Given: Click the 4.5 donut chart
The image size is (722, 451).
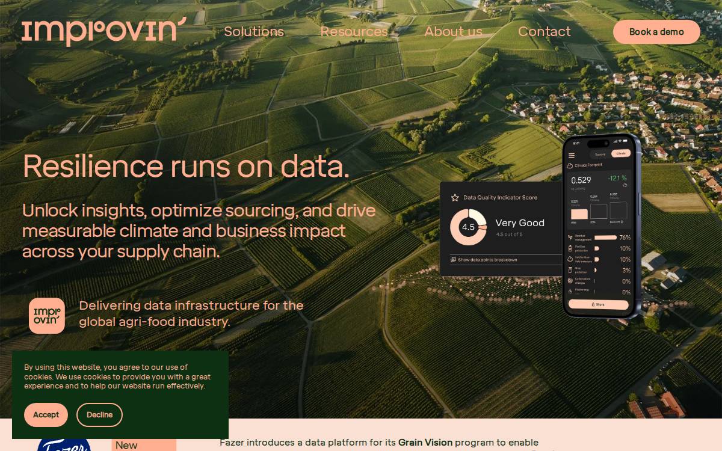Looking at the screenshot, I should [x=468, y=227].
